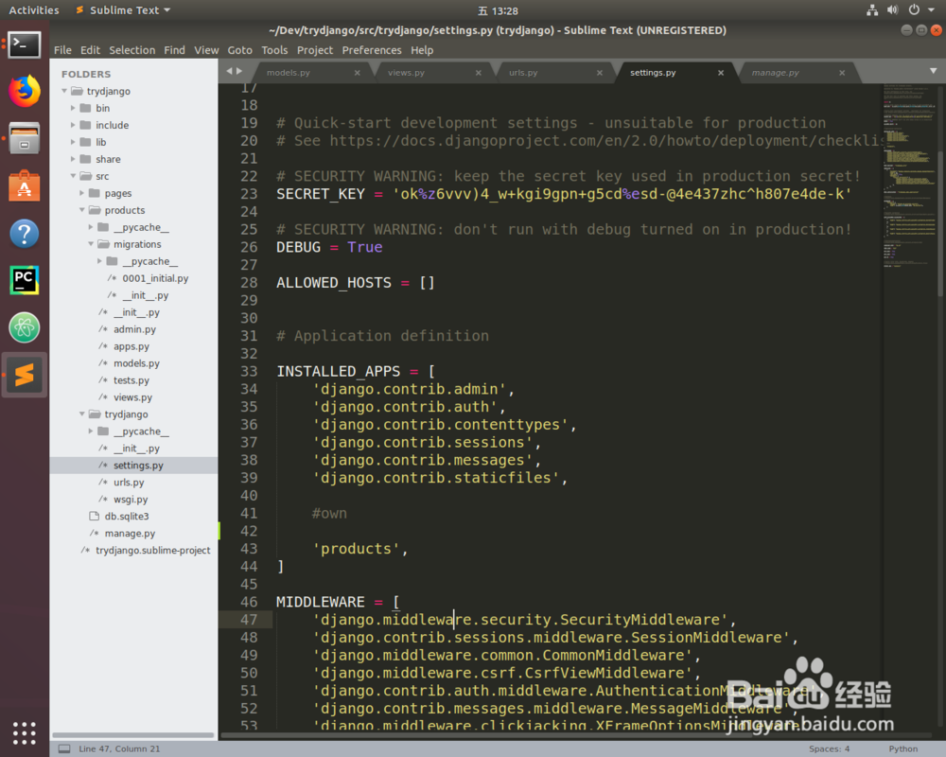
Task: Close the views.py tab
Action: pyautogui.click(x=479, y=73)
